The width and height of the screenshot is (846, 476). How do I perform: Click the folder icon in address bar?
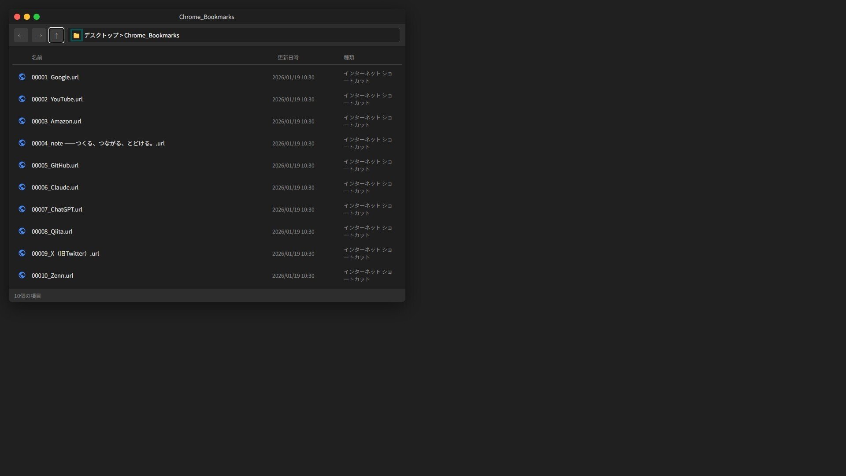[x=76, y=35]
